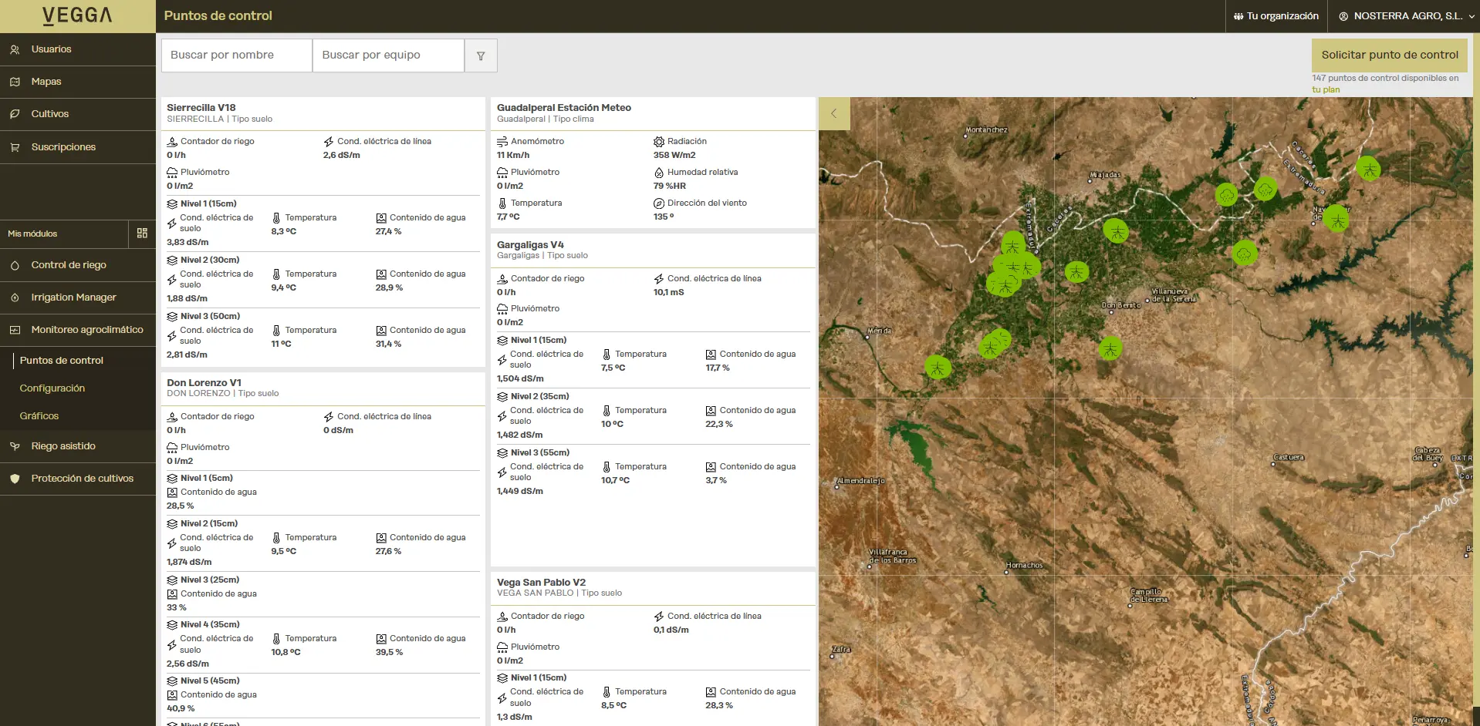
Task: Click the Cultivos leaf icon
Action: click(x=15, y=114)
